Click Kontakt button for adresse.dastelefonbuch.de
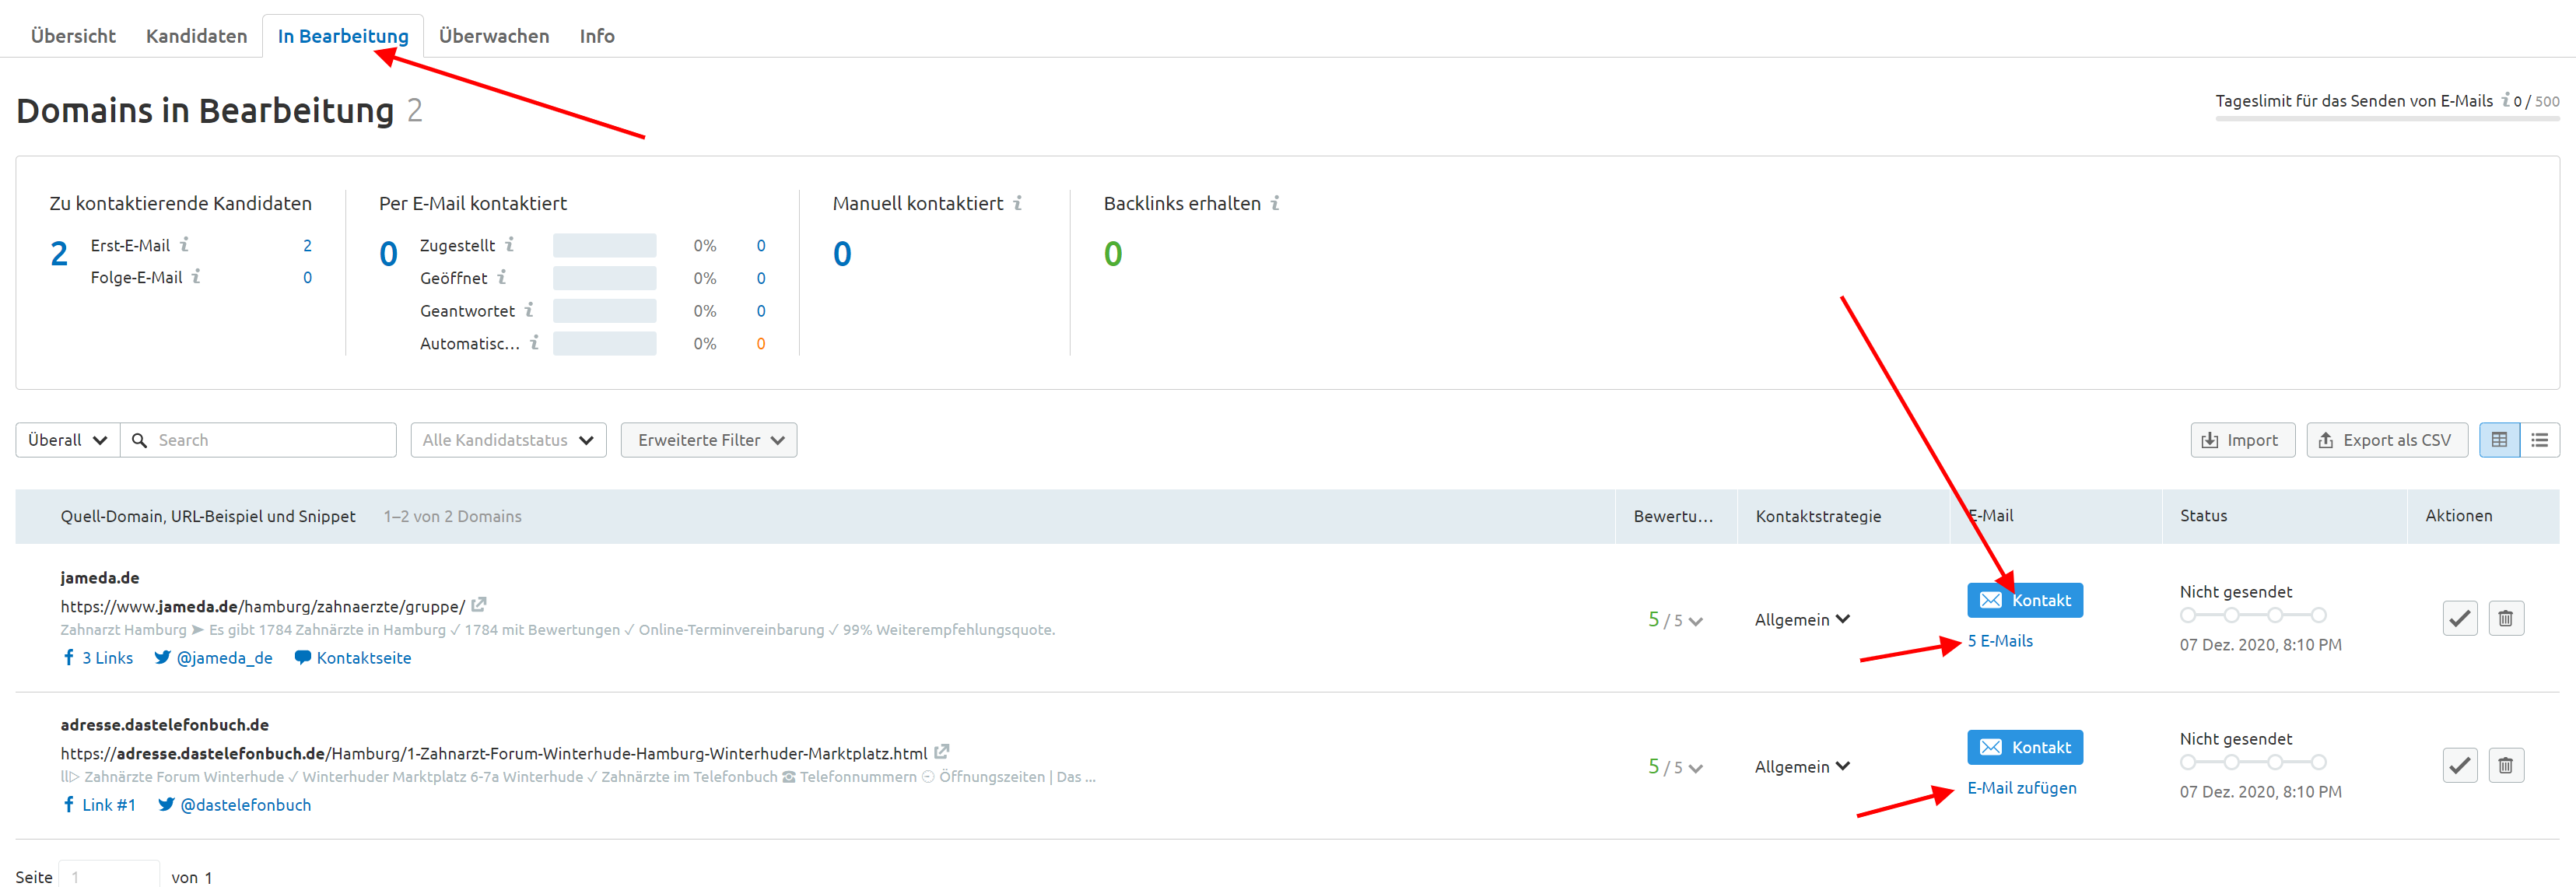The width and height of the screenshot is (2576, 887). 2025,747
